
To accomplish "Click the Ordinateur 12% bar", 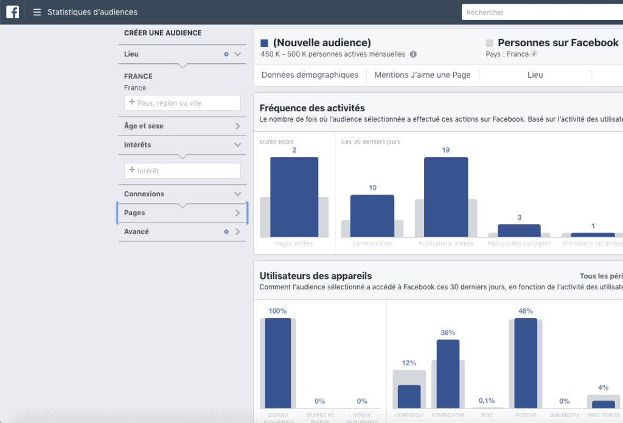I will (409, 396).
